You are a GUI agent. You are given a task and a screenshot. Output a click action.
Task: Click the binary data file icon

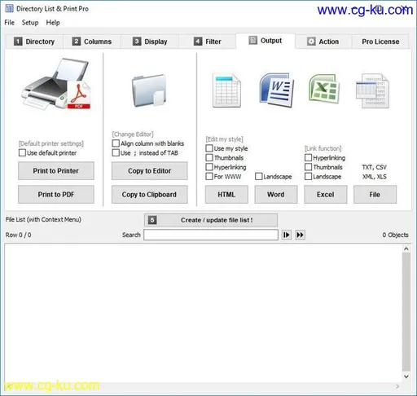372,90
